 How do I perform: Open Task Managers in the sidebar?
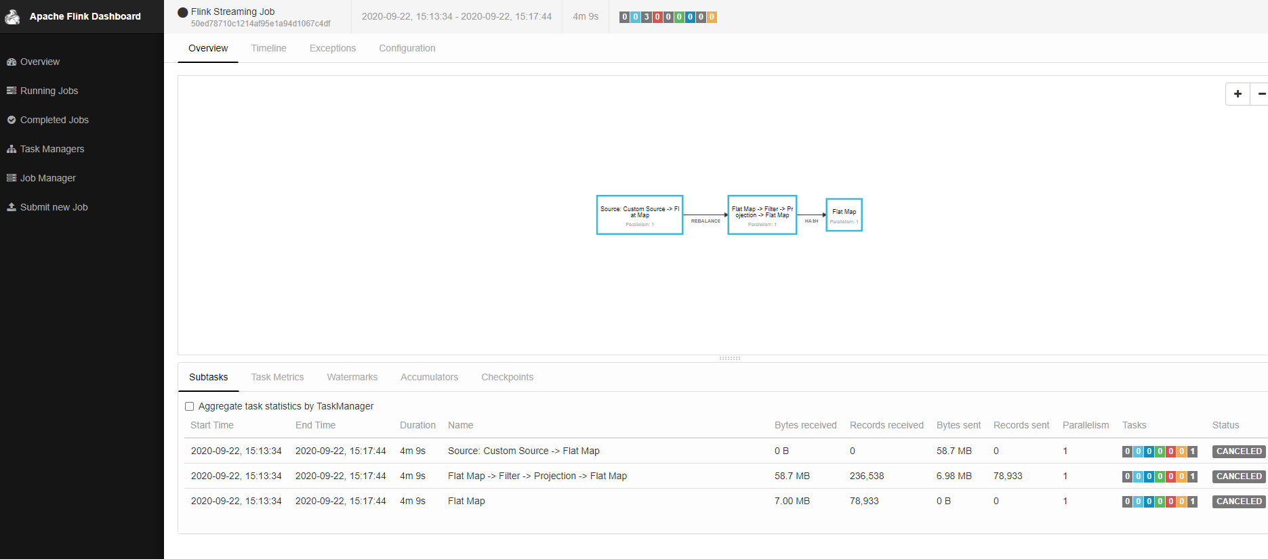click(x=45, y=149)
